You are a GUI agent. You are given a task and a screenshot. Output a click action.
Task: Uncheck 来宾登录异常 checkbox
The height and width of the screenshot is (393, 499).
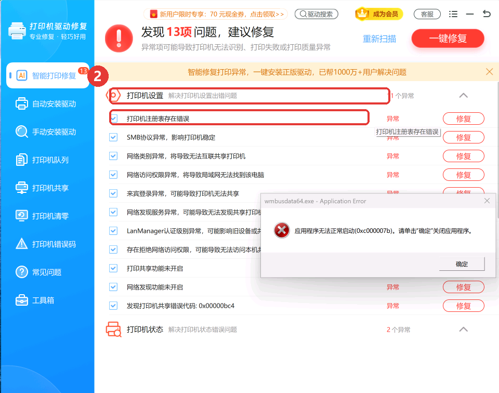tap(113, 193)
